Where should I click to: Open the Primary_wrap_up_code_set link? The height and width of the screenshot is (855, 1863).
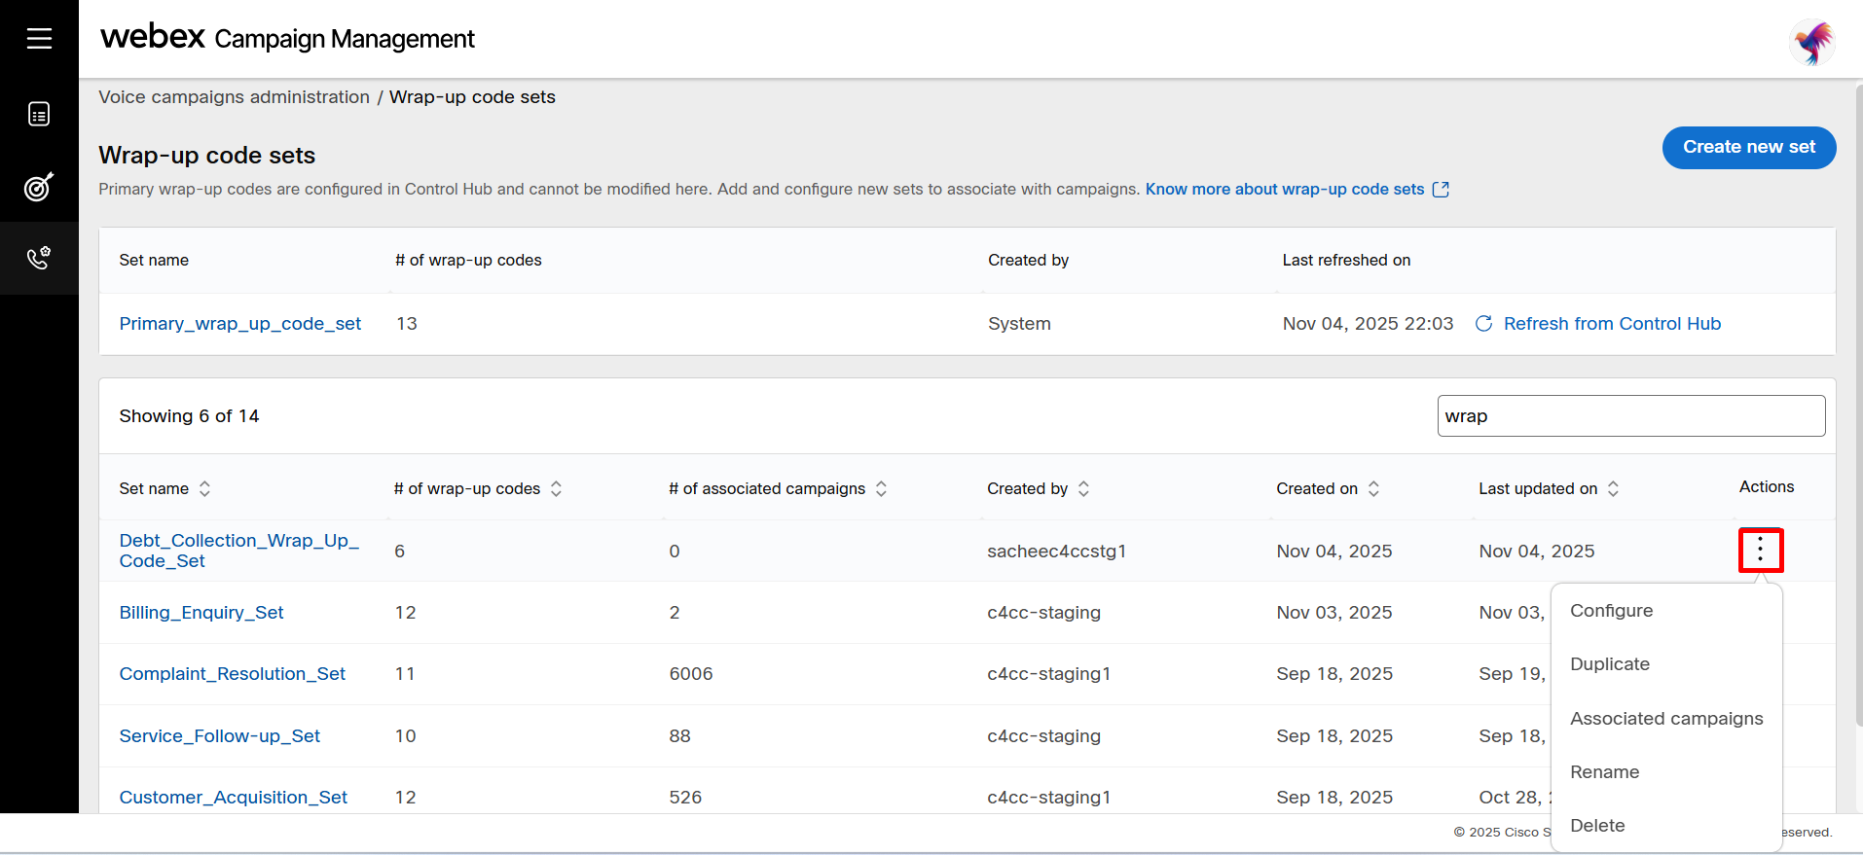pos(239,324)
